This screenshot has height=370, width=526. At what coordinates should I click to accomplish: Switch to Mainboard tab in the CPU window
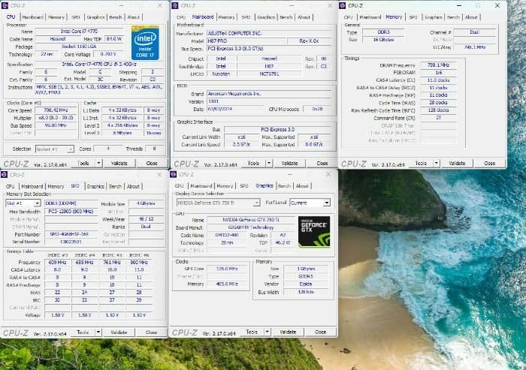pos(32,17)
